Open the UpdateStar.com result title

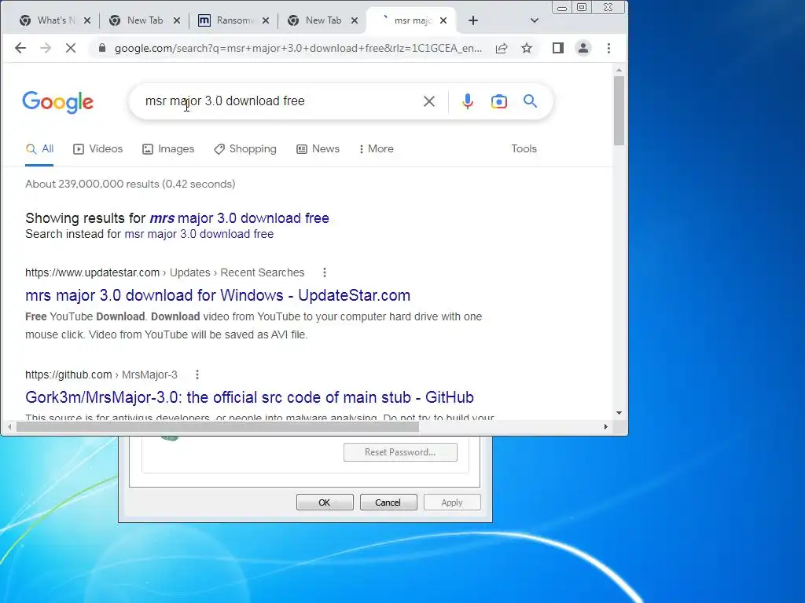(218, 295)
